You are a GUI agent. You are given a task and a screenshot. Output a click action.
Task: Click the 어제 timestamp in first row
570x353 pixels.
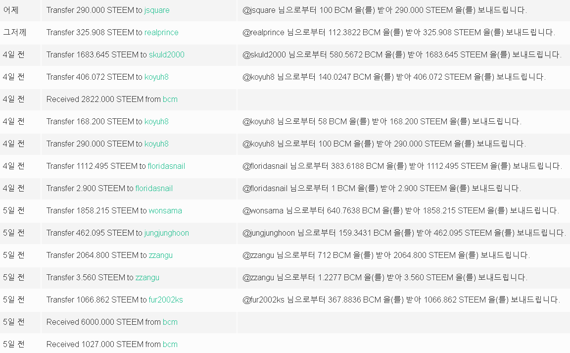pos(11,10)
